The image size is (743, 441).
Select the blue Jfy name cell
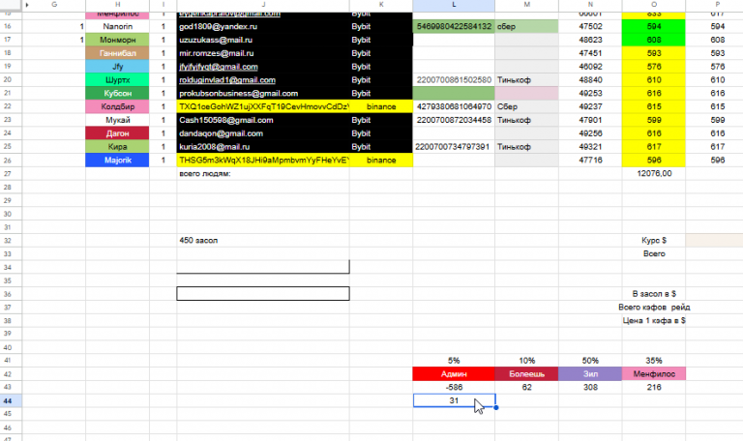pos(117,67)
